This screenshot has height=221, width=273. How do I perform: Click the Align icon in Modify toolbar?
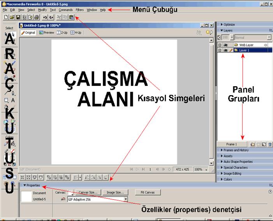click(76, 177)
